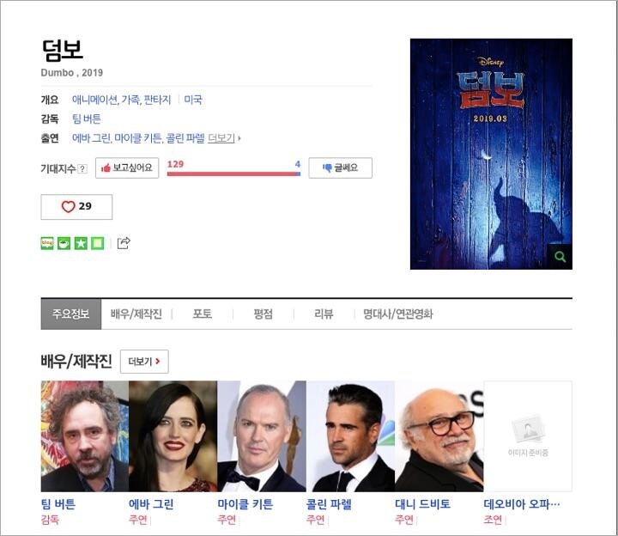The image size is (618, 536).
Task: Open the share arrow icon
Action: pyautogui.click(x=124, y=243)
